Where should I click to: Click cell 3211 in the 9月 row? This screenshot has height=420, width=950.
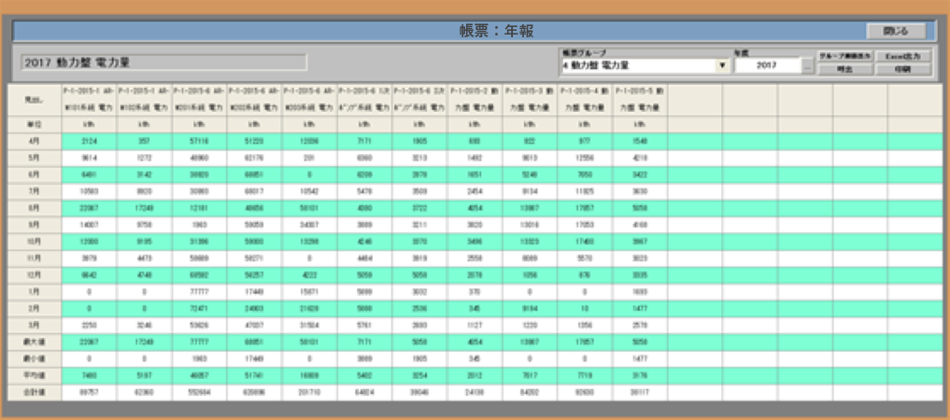pyautogui.click(x=419, y=226)
